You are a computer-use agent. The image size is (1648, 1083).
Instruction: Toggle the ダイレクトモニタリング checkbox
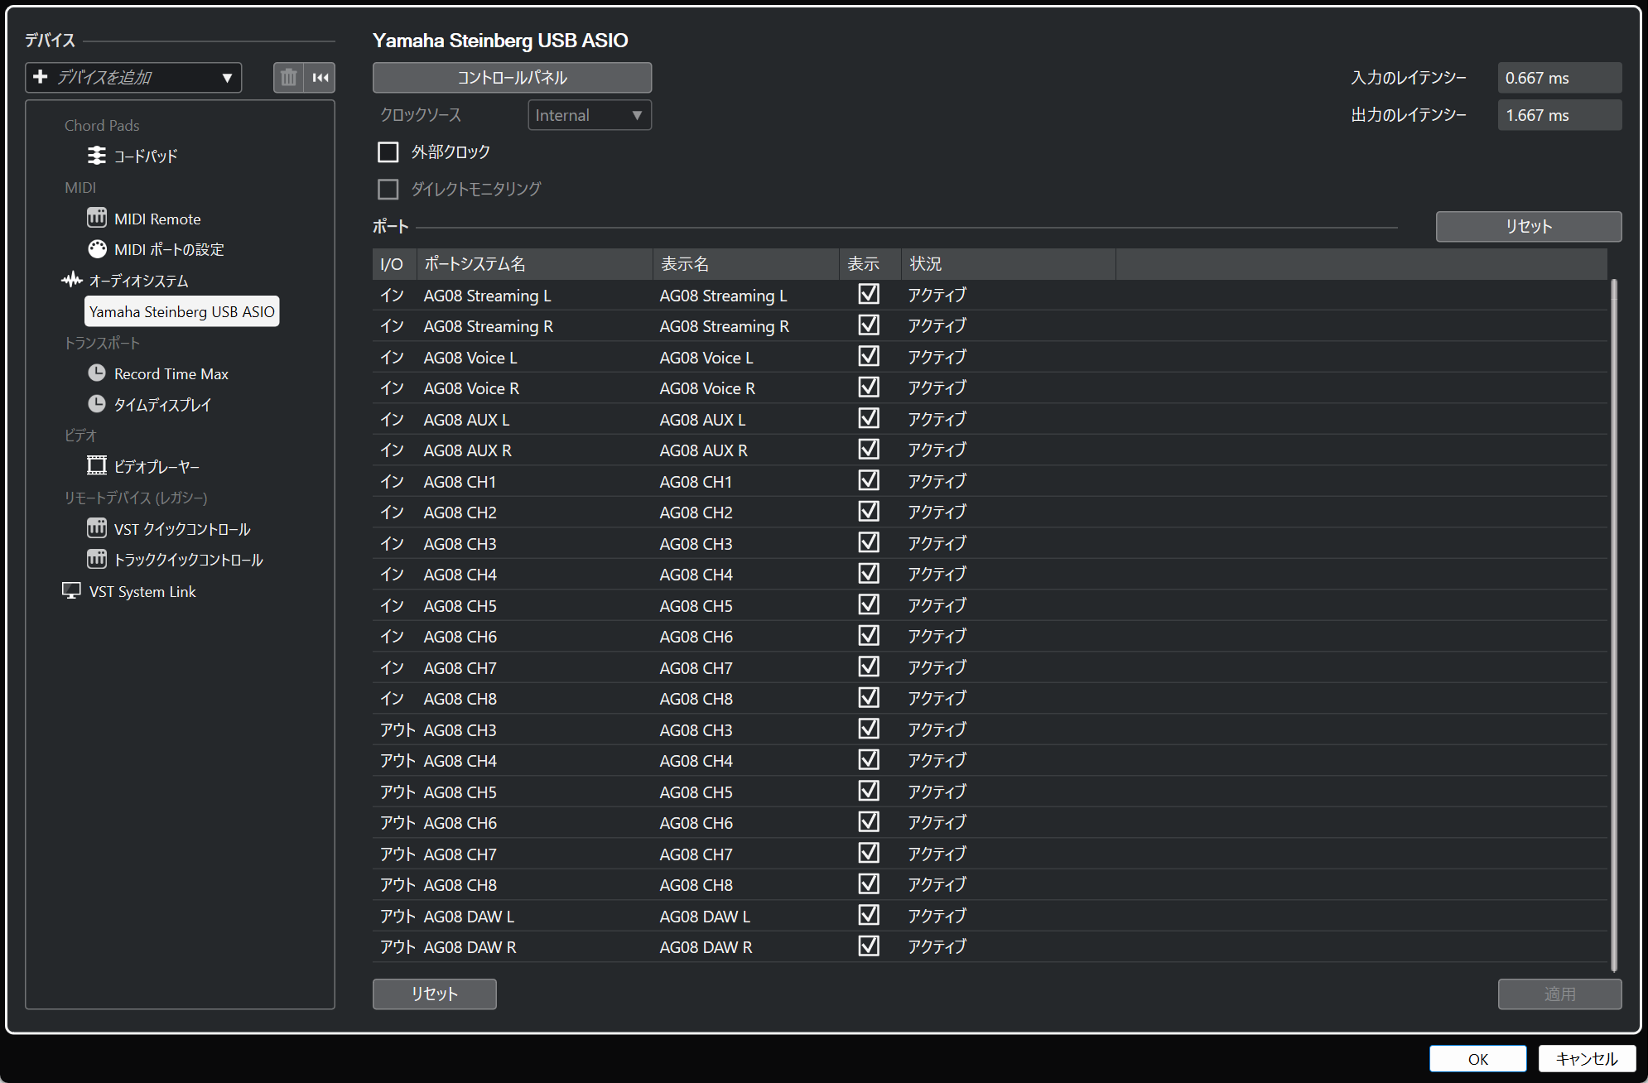[388, 190]
